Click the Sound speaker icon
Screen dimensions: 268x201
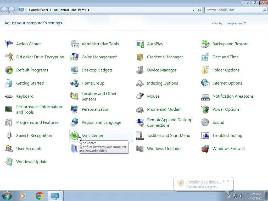(x=205, y=122)
